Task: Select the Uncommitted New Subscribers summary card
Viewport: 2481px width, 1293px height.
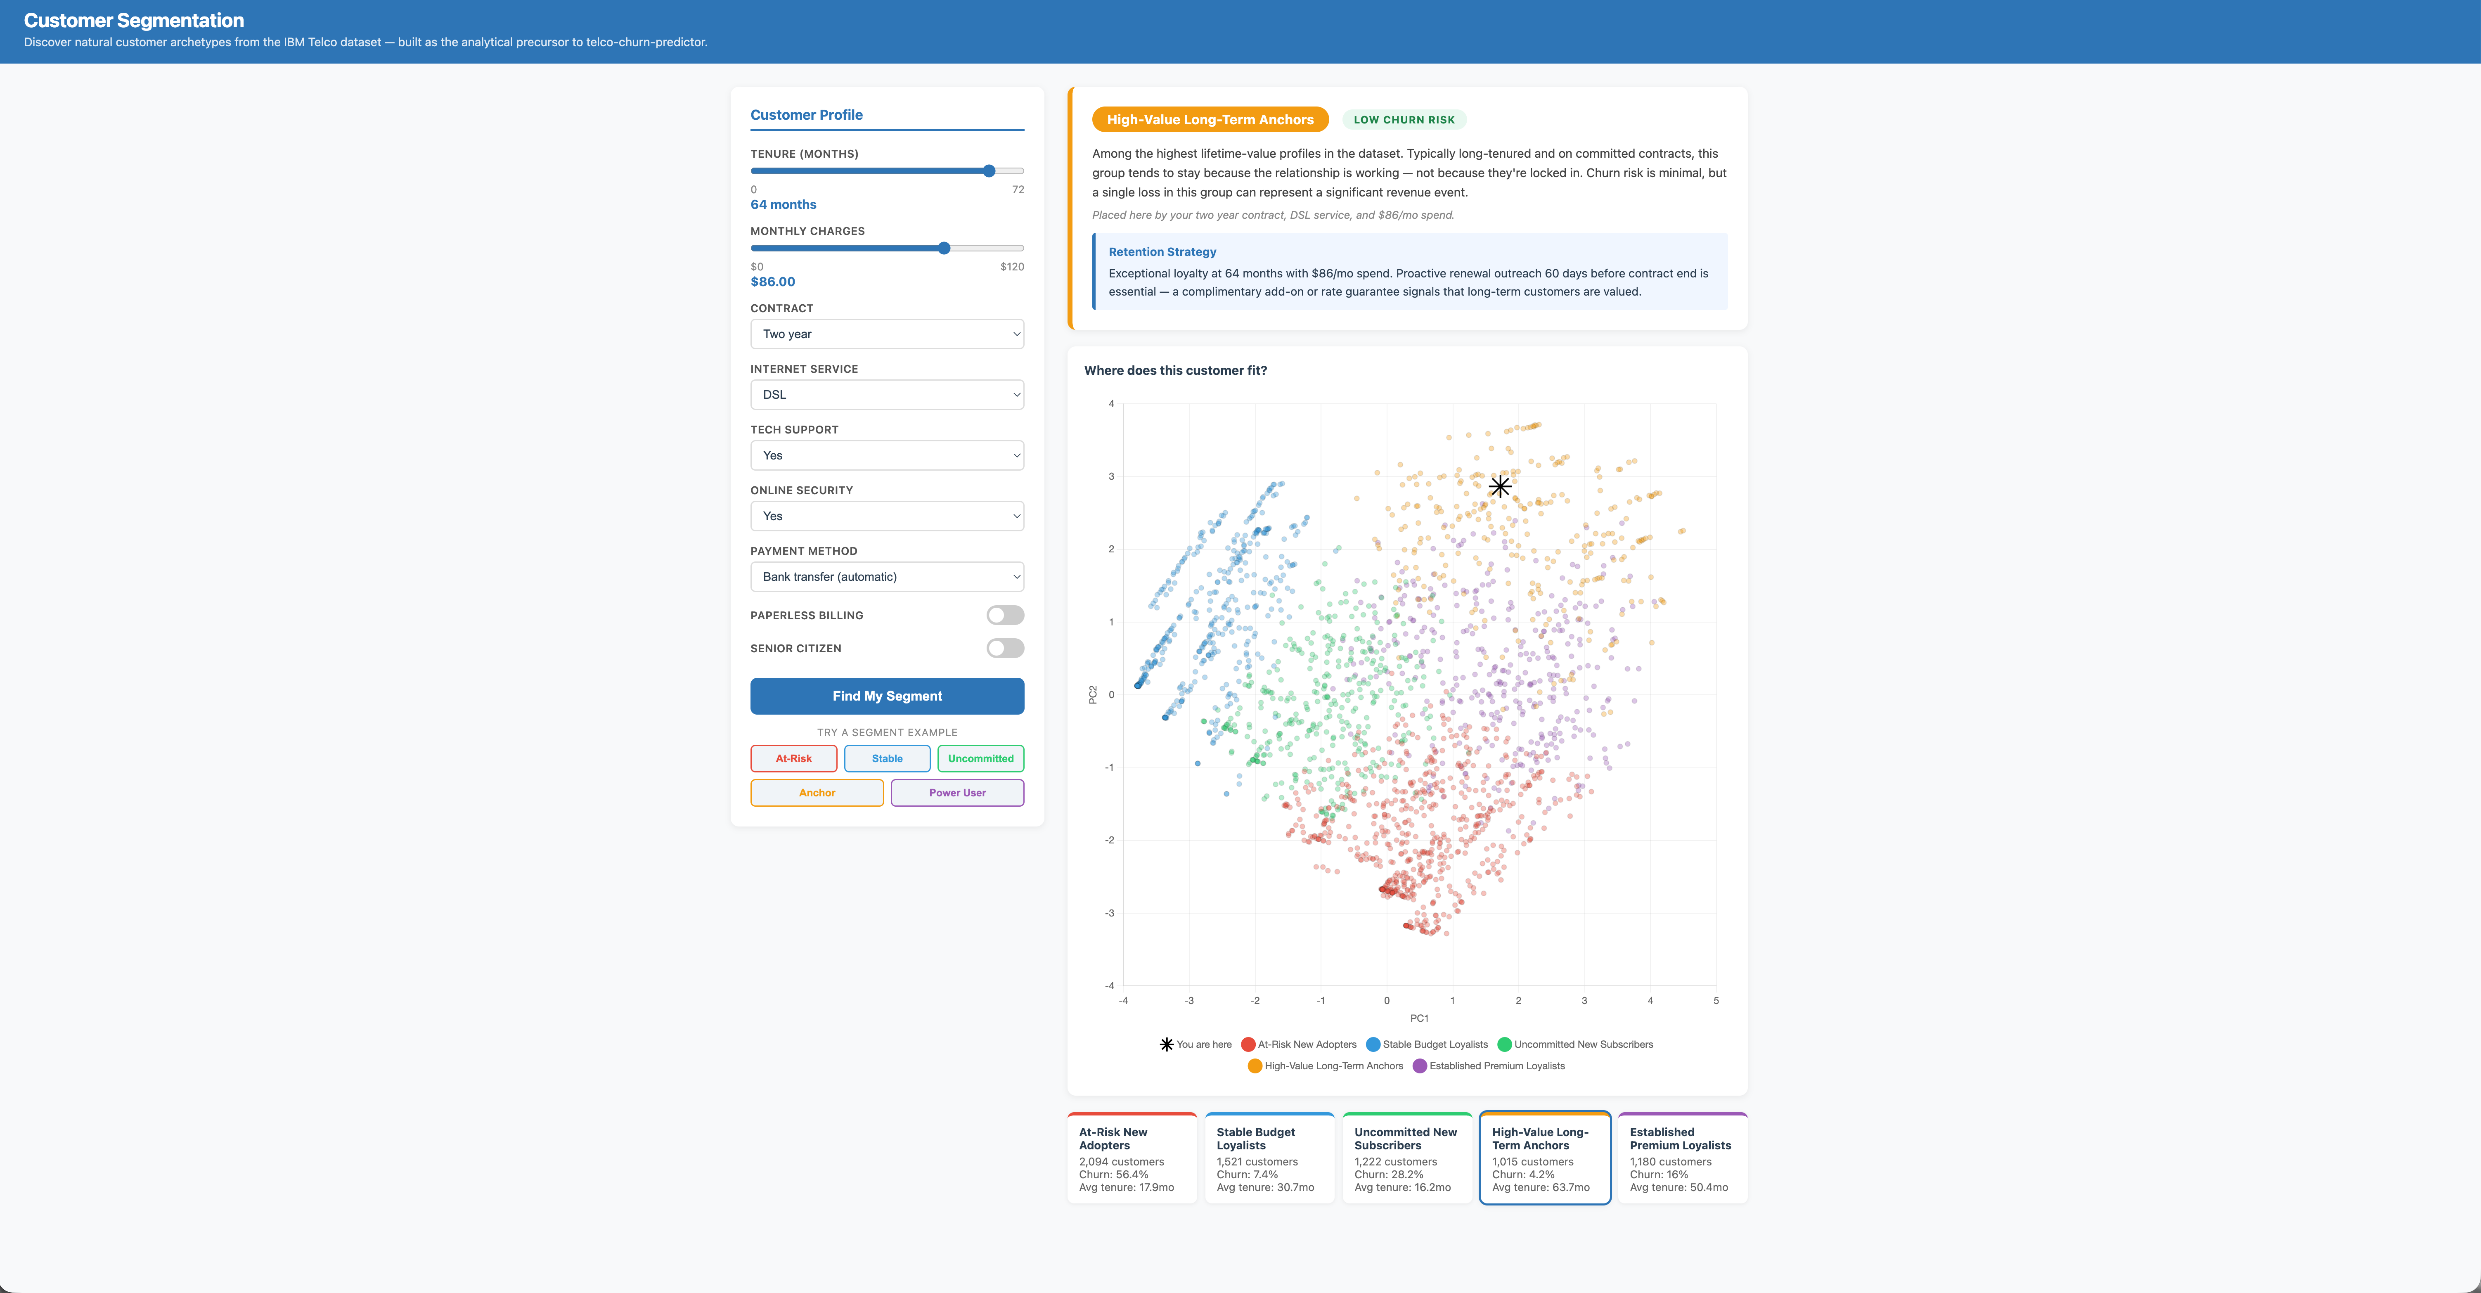Action: point(1407,1158)
